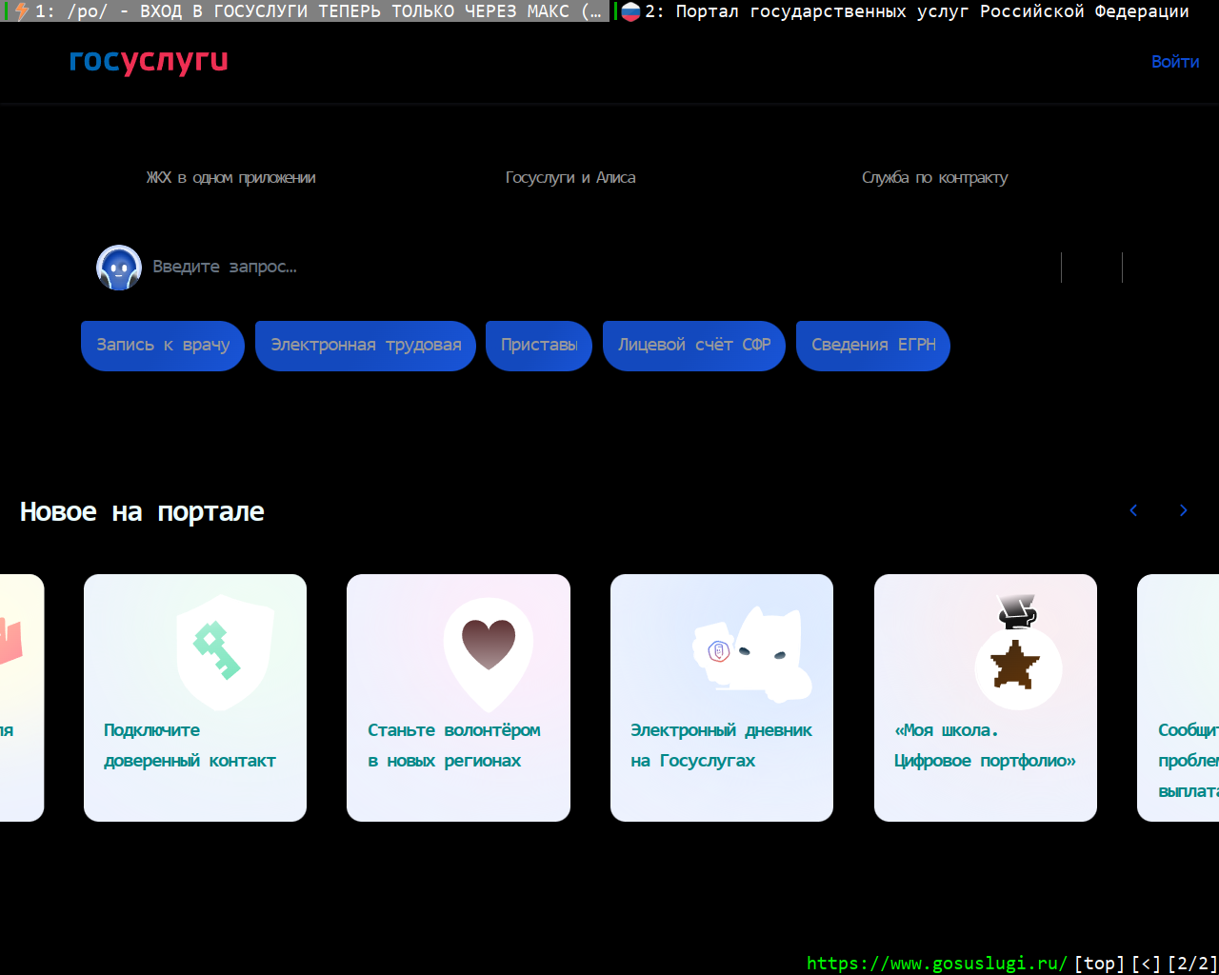The height and width of the screenshot is (975, 1219).
Task: Click the Russian flag favicon in tab 2
Action: [x=630, y=11]
